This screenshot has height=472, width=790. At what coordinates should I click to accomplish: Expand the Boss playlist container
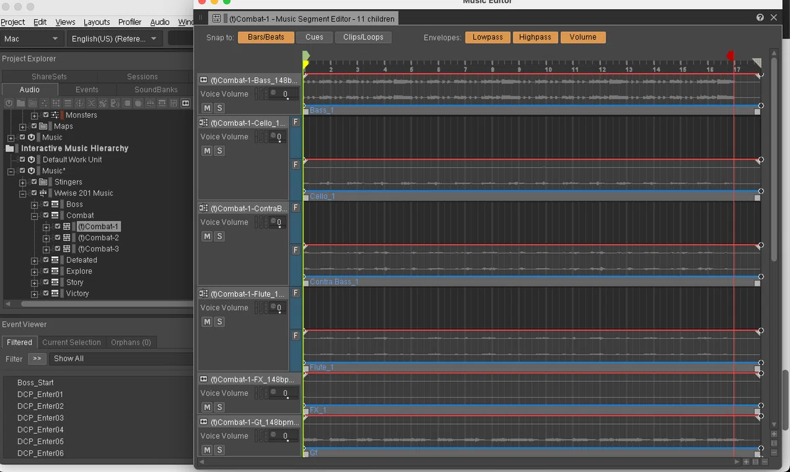(34, 204)
